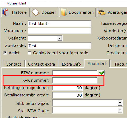Click the BTW nummer input field
127x118 pixels.
(x=75, y=73)
